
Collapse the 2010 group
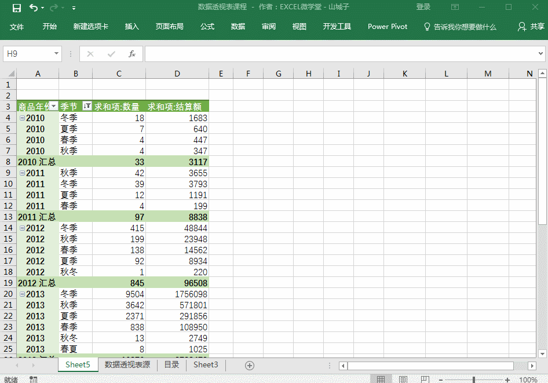(22, 118)
